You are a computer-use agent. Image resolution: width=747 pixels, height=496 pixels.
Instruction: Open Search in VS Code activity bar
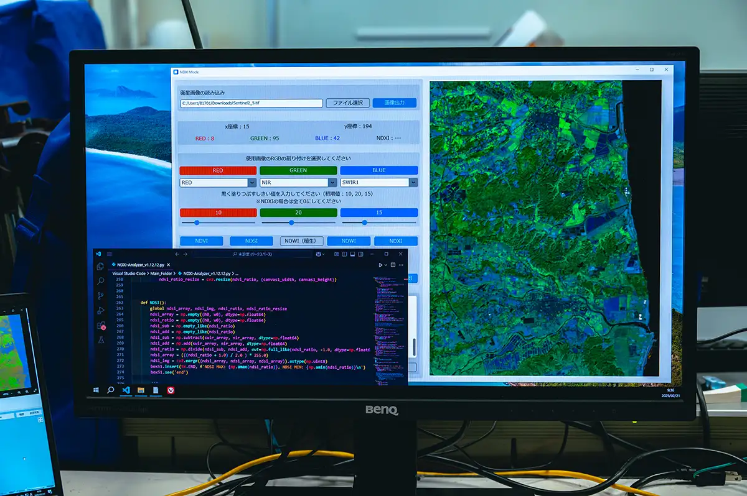(x=100, y=281)
